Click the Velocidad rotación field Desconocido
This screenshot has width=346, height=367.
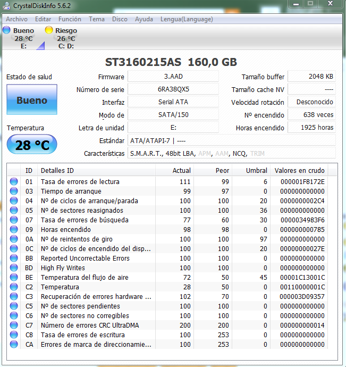pos(311,102)
